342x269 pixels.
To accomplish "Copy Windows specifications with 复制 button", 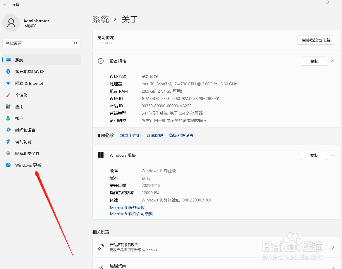I will pos(314,155).
